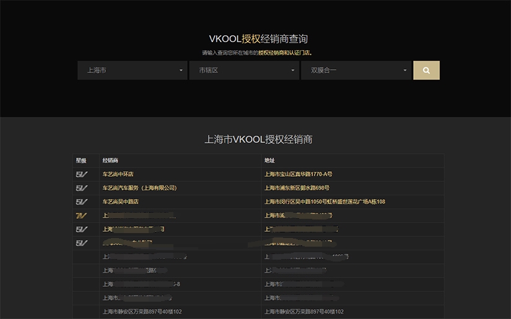
Task: Open the 车艺尚中环店 dealer link
Action: click(x=118, y=174)
